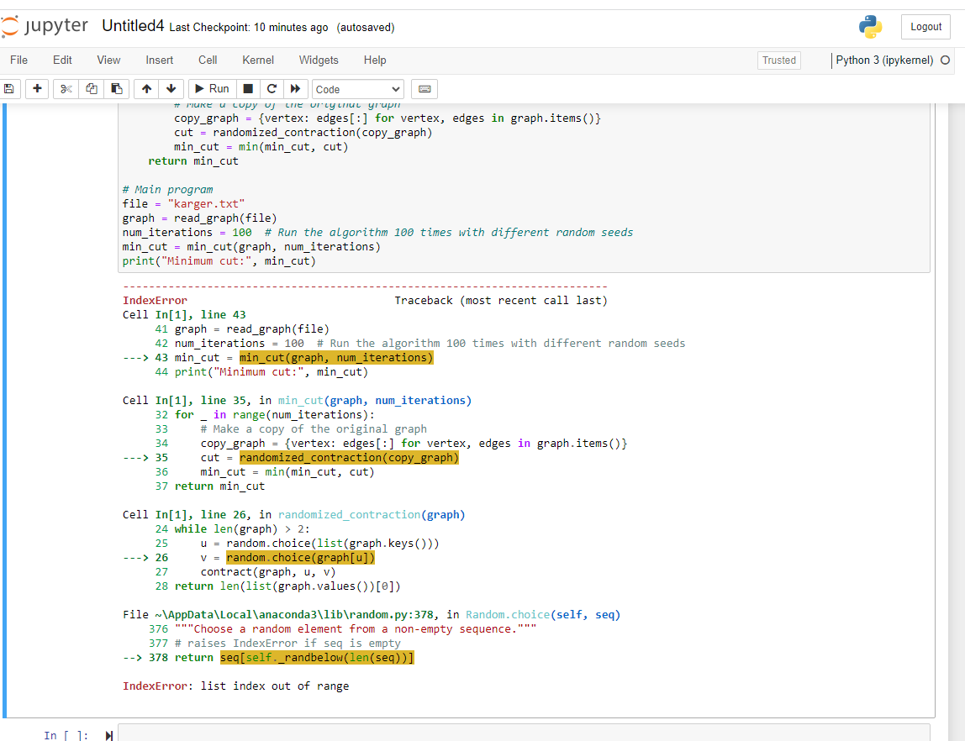This screenshot has width=965, height=741.
Task: Copy selected cells icon
Action: tap(91, 89)
